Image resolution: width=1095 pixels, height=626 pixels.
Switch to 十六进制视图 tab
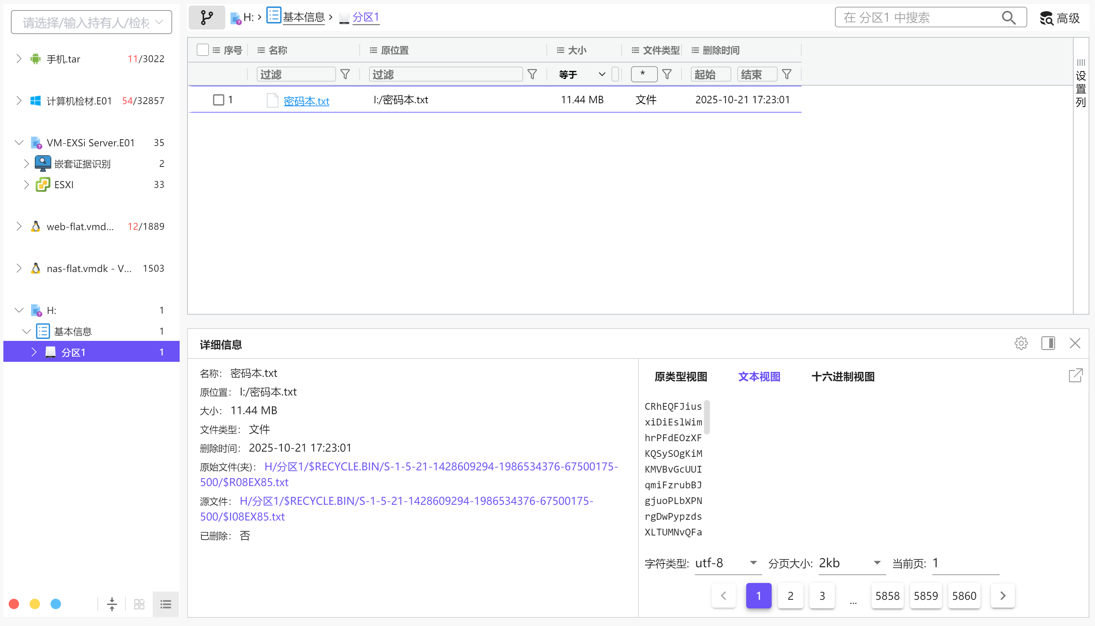pos(843,377)
